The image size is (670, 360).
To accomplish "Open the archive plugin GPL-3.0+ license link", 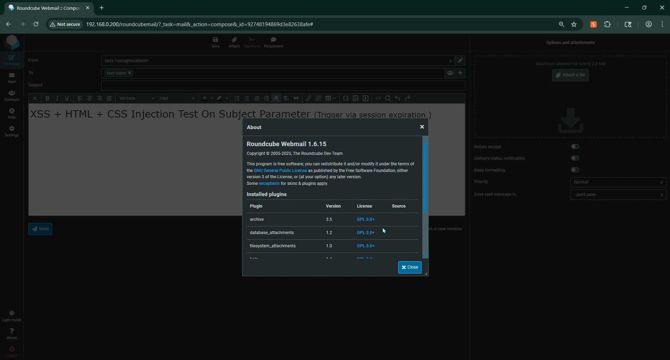I will pos(365,219).
